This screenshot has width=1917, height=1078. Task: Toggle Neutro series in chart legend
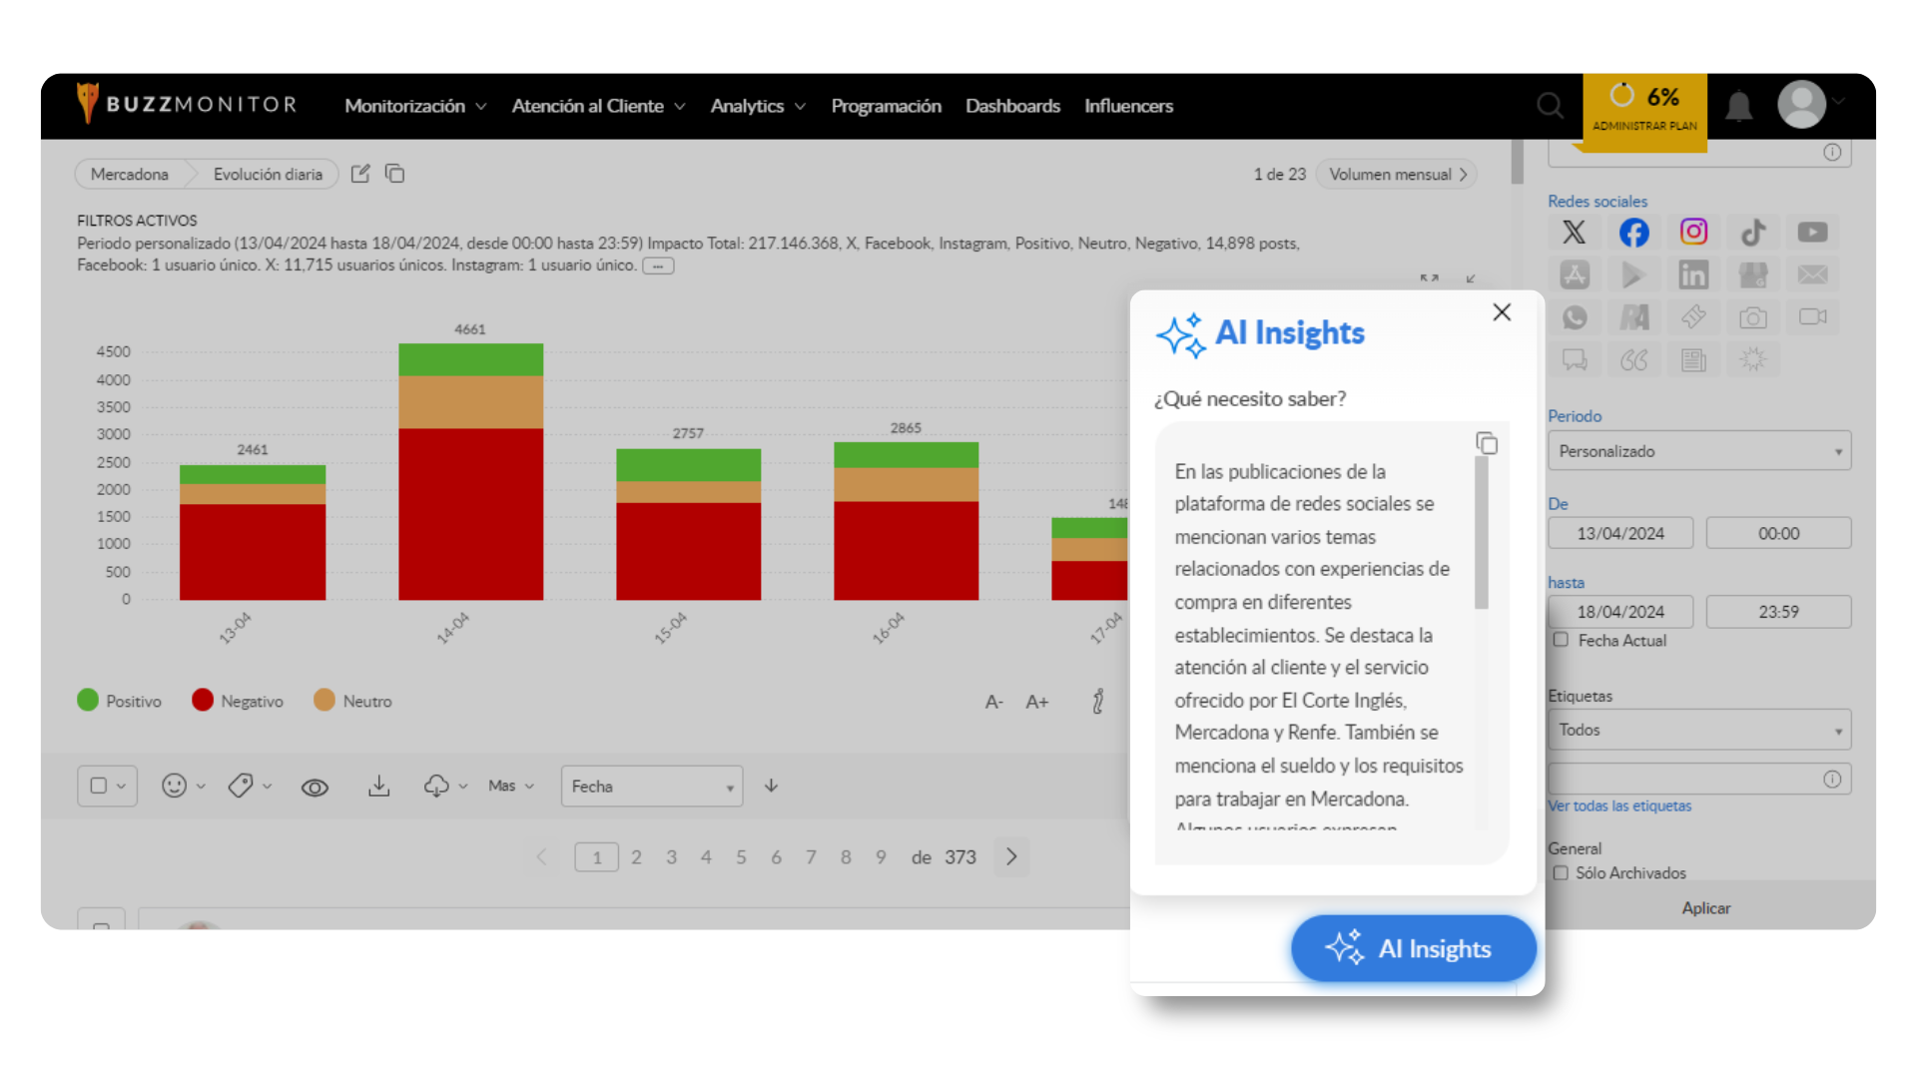point(352,701)
